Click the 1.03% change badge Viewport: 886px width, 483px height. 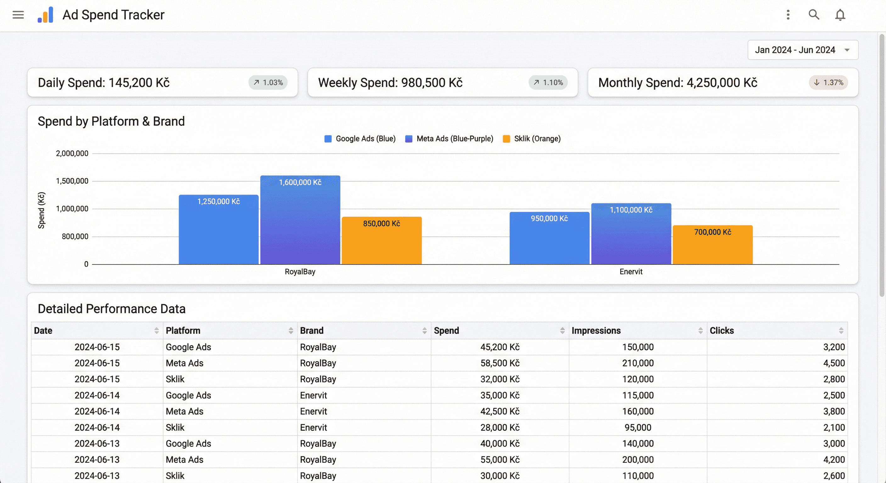[x=268, y=82]
